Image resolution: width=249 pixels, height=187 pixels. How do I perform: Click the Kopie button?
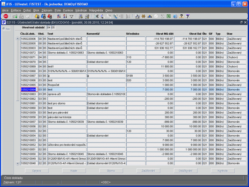click(74, 171)
